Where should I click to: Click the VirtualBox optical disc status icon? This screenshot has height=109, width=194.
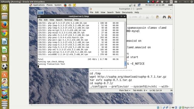pos(161,107)
